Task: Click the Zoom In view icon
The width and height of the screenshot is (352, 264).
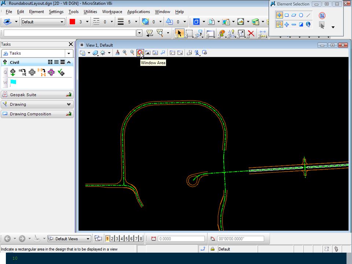Action: click(x=125, y=53)
